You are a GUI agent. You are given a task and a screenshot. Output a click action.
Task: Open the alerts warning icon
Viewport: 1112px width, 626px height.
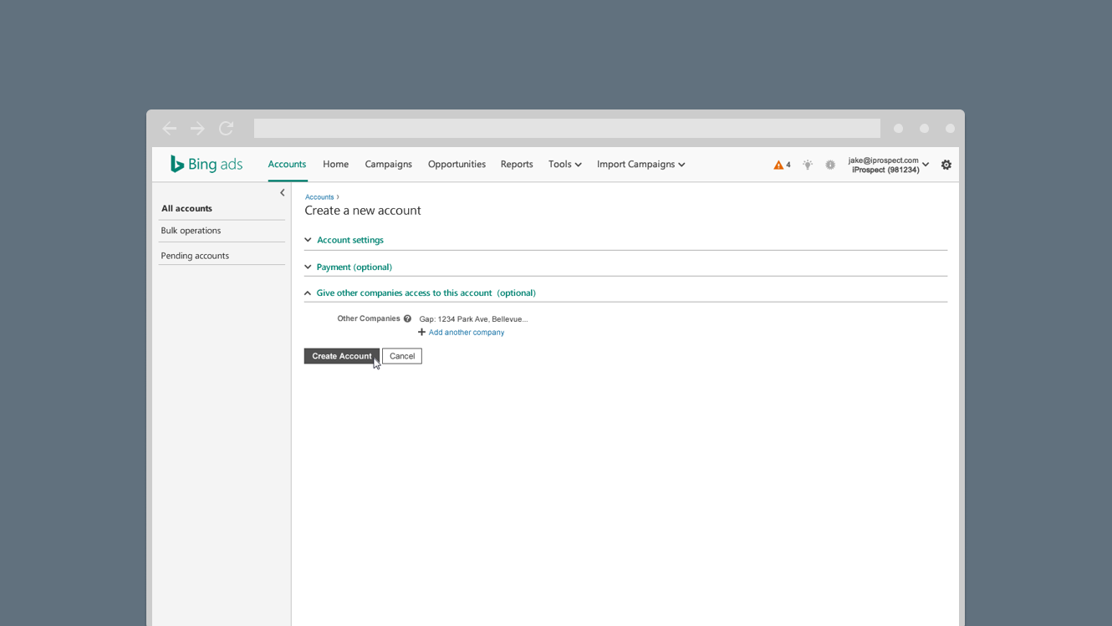(781, 165)
